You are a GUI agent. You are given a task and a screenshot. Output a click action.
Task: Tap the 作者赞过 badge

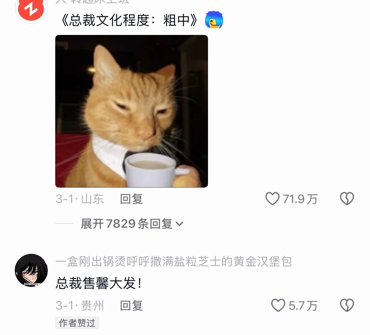pos(77,323)
